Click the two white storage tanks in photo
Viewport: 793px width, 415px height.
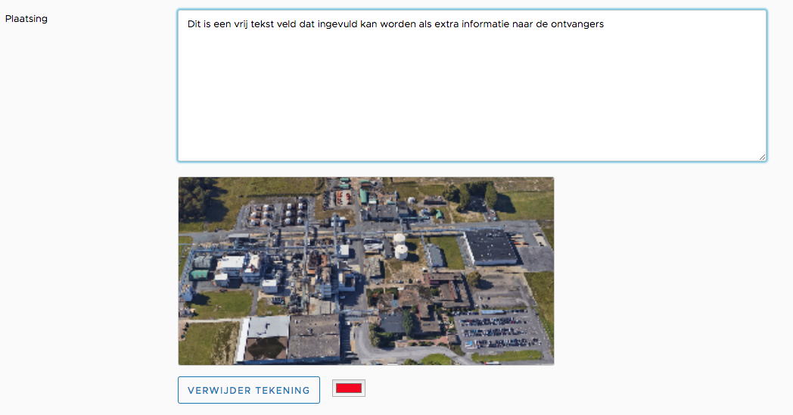click(x=400, y=245)
